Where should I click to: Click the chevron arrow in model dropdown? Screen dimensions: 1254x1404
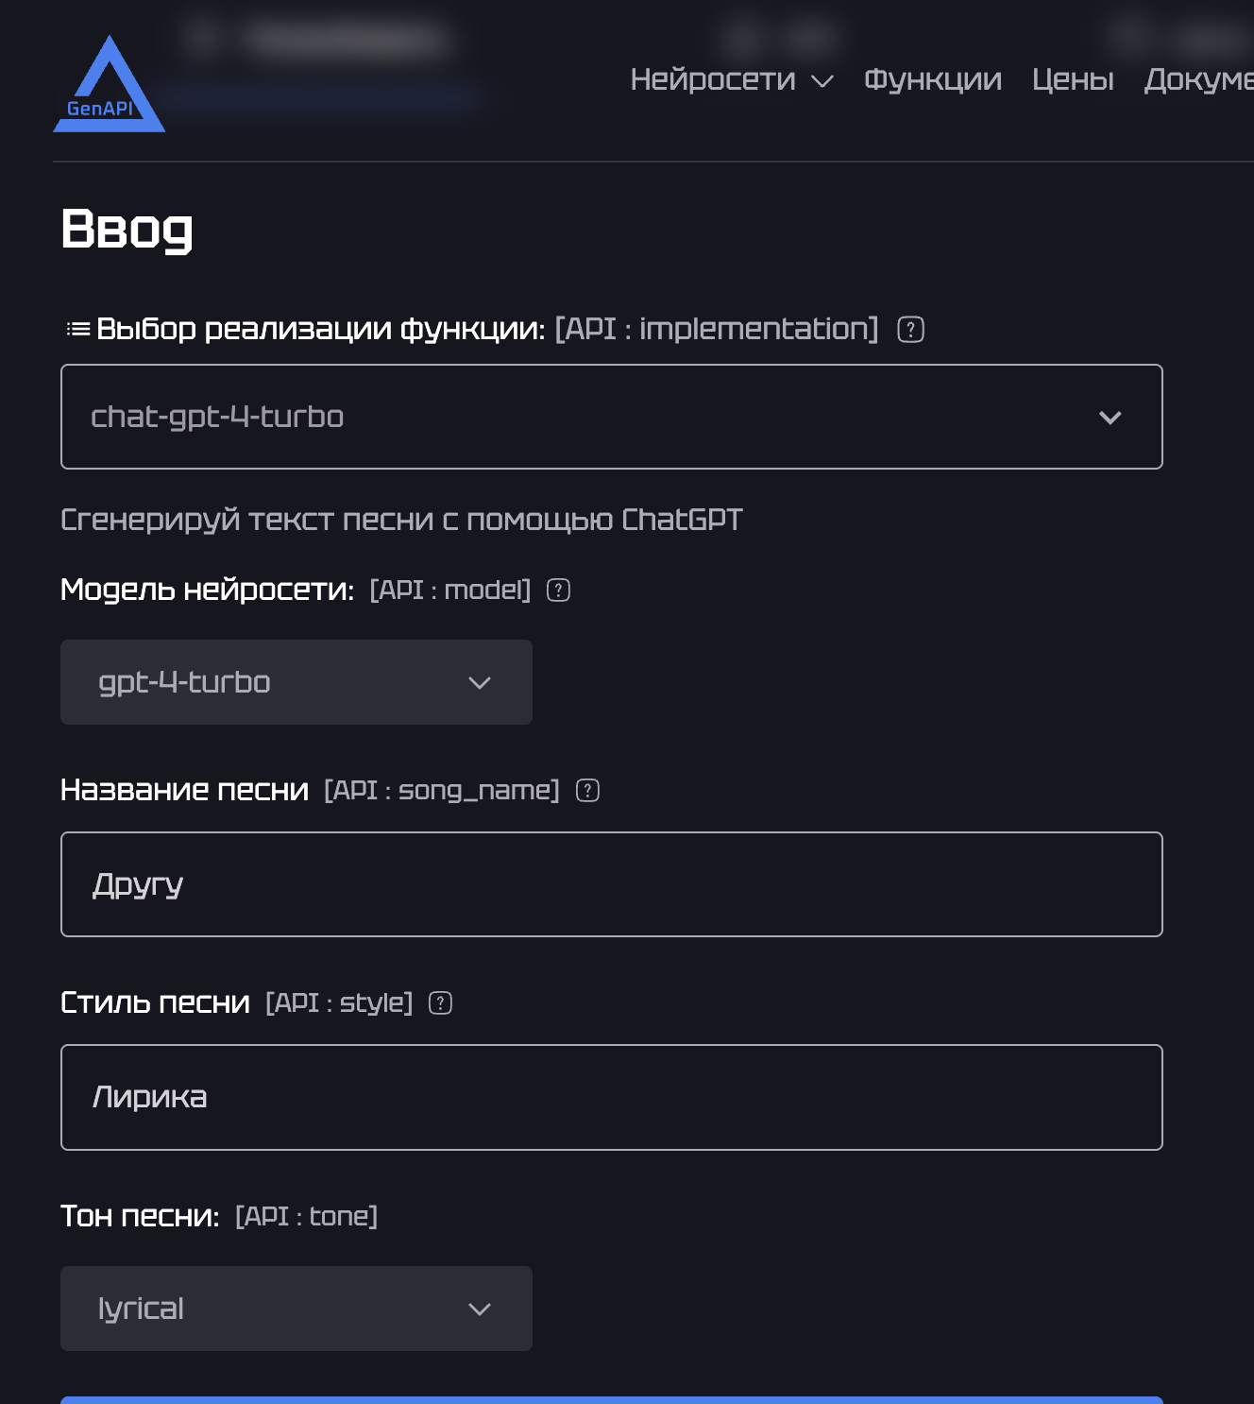(480, 683)
